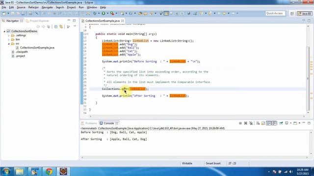Click the Eclipse icon in the taskbar
Image resolution: width=314 pixels, height=176 pixels.
point(63,172)
